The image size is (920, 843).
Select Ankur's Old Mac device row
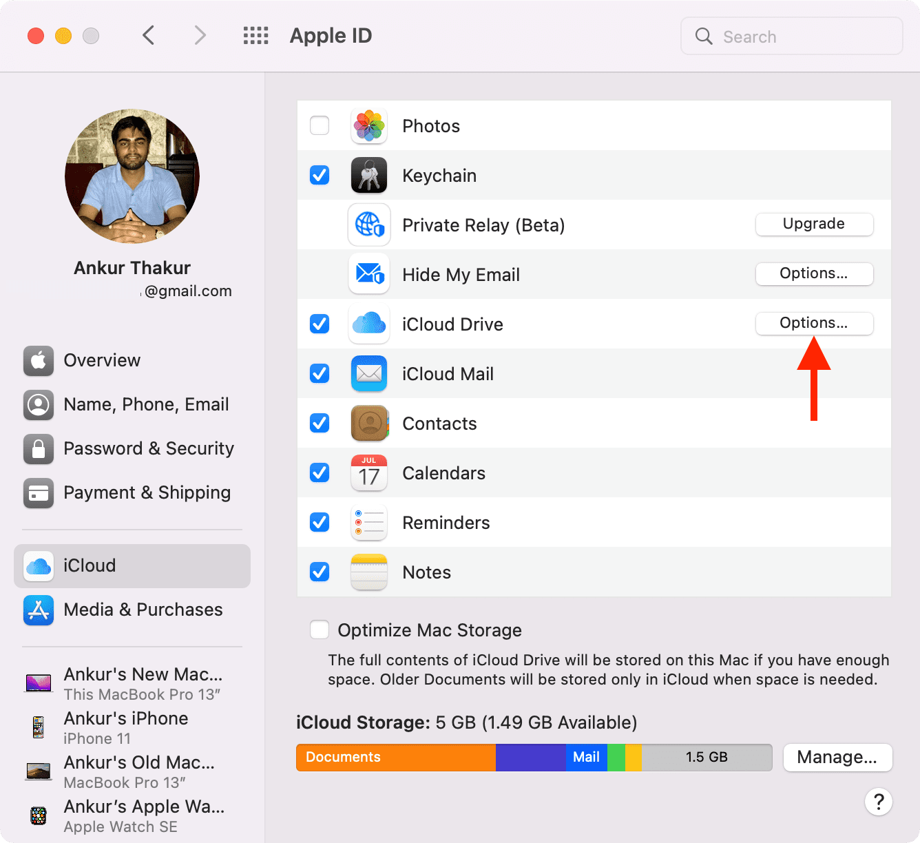pyautogui.click(x=132, y=771)
